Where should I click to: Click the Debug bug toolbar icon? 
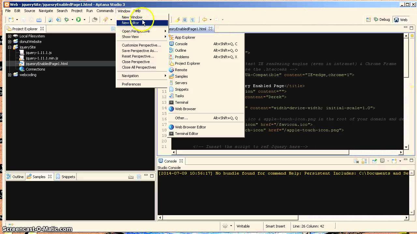(x=66, y=19)
